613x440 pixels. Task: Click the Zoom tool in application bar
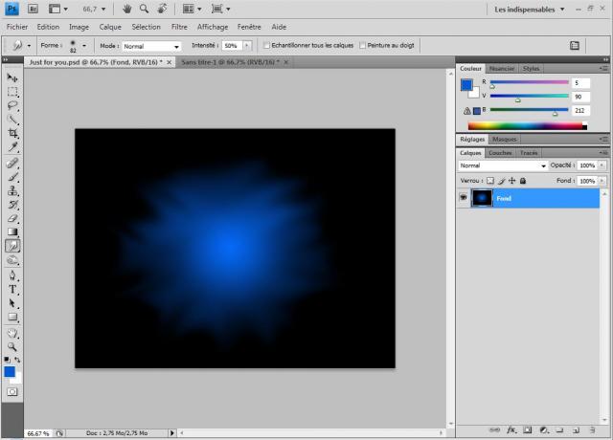(x=145, y=9)
